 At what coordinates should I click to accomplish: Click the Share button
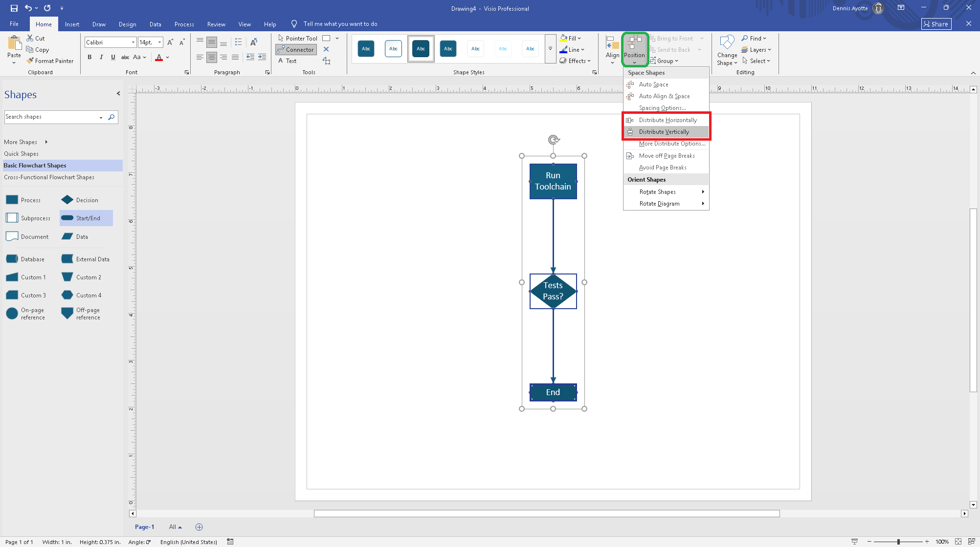(936, 24)
